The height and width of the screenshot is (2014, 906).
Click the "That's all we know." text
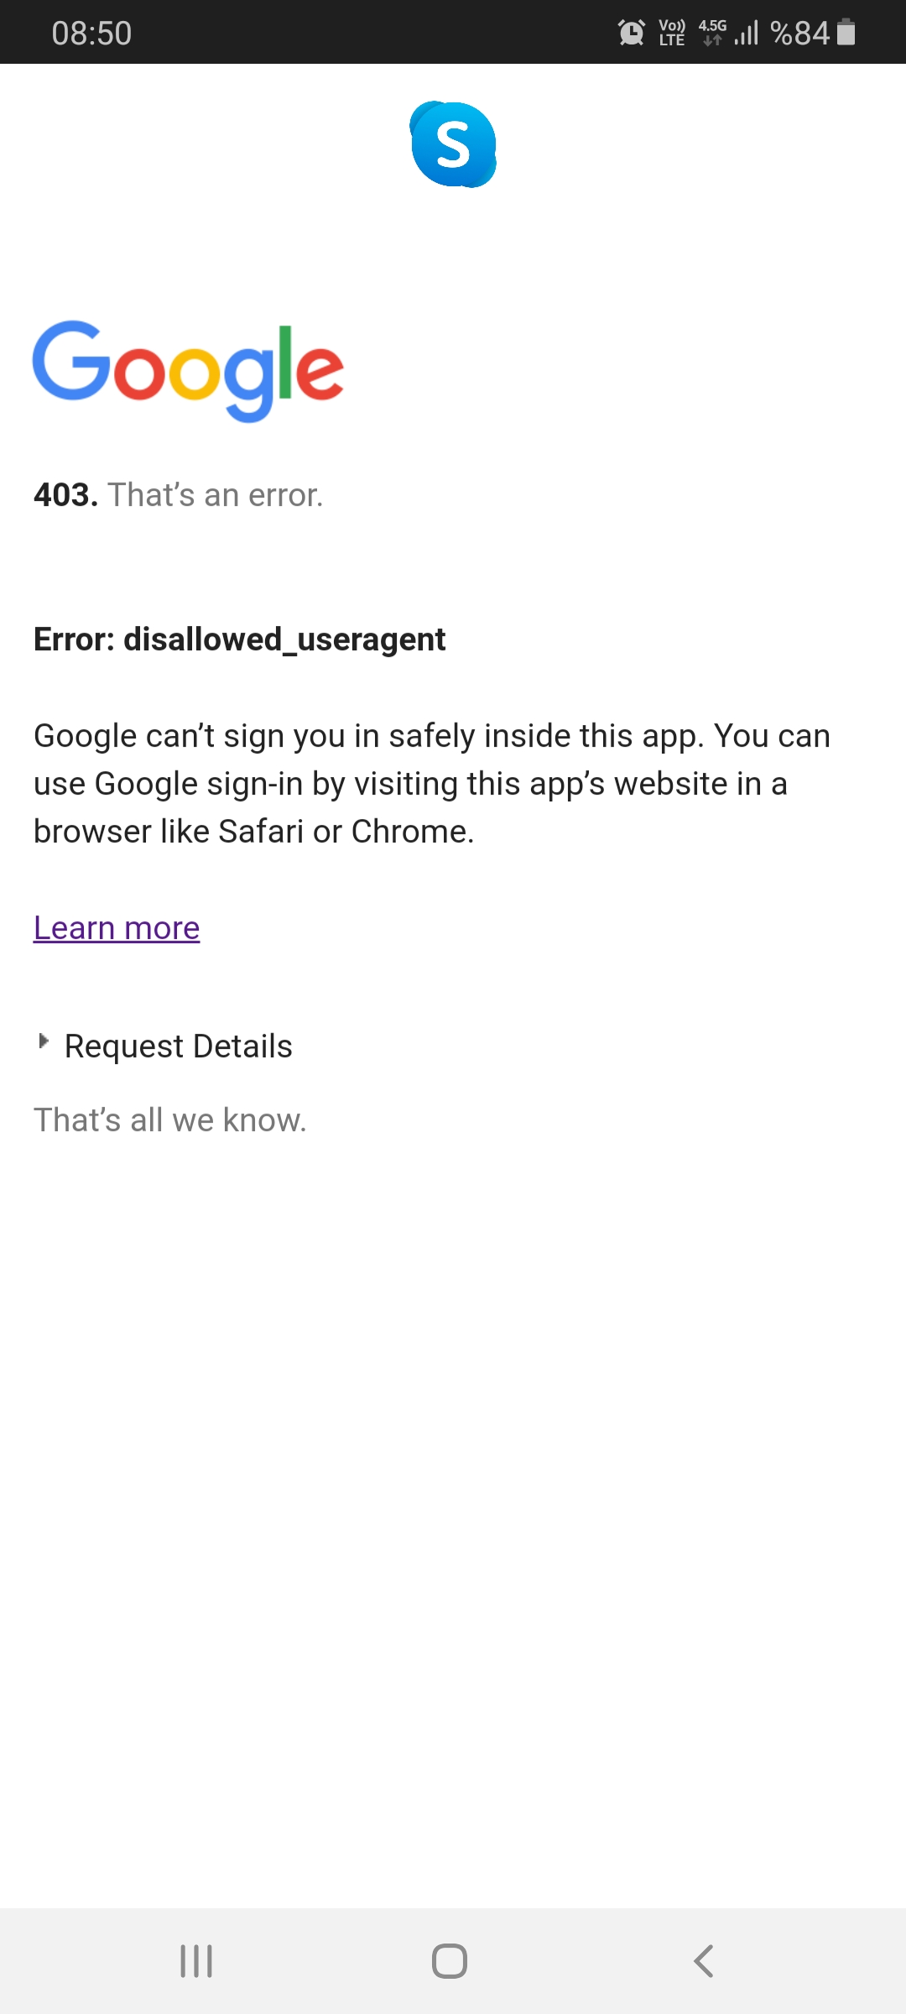click(x=170, y=1120)
